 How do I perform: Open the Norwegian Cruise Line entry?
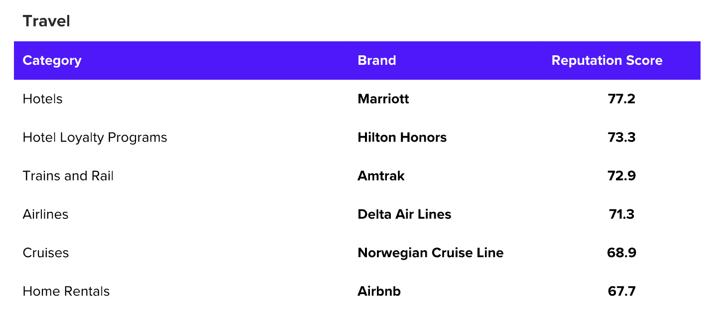[430, 253]
